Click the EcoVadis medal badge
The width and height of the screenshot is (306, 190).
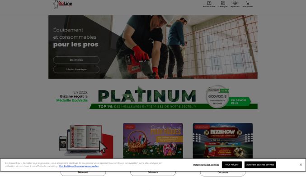[217, 96]
